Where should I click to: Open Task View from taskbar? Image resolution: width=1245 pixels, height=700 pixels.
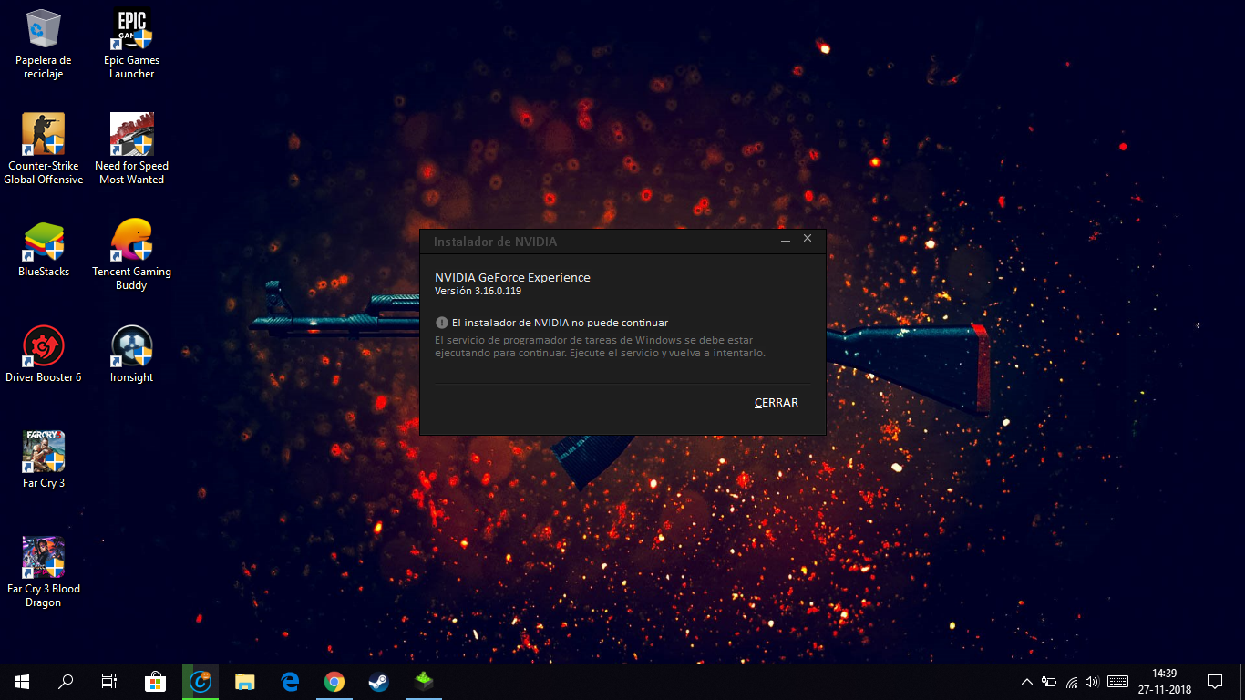109,682
